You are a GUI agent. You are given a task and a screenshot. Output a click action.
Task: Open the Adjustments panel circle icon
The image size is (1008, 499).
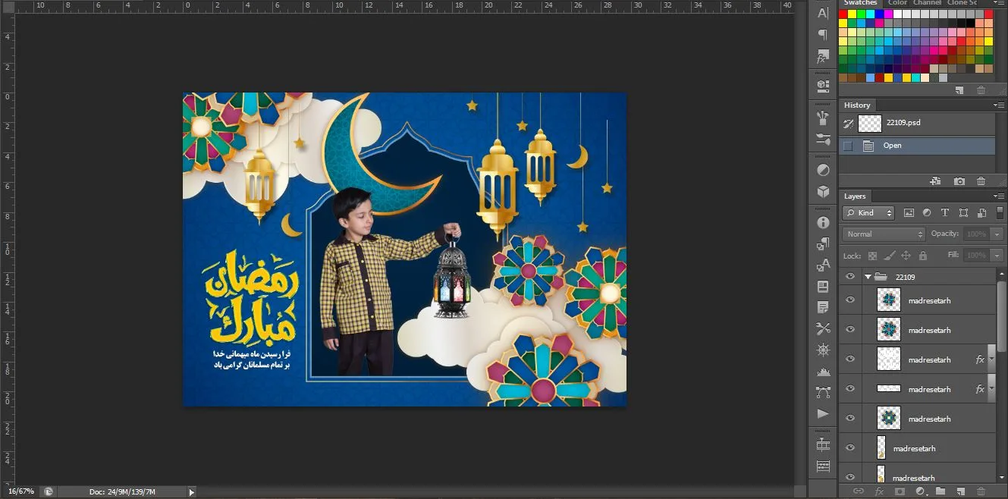[x=823, y=170]
